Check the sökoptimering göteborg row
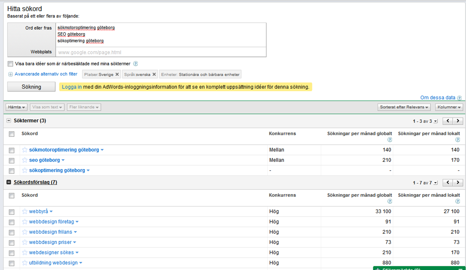 click(x=12, y=171)
